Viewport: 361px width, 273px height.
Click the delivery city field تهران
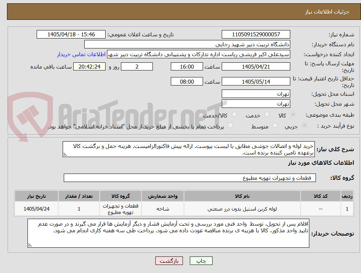[x=256, y=104]
